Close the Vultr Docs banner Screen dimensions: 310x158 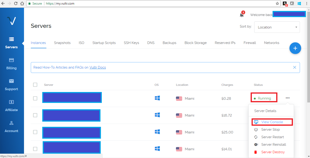(295, 67)
